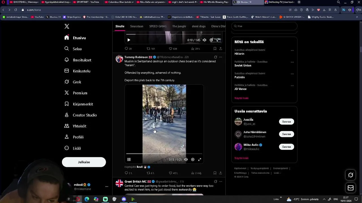
Task: Follow JussiÄs with Seuraa button
Action: pyautogui.click(x=286, y=122)
